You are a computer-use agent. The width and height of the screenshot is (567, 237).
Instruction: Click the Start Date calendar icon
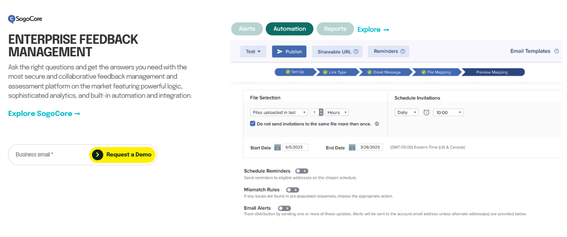(x=277, y=148)
